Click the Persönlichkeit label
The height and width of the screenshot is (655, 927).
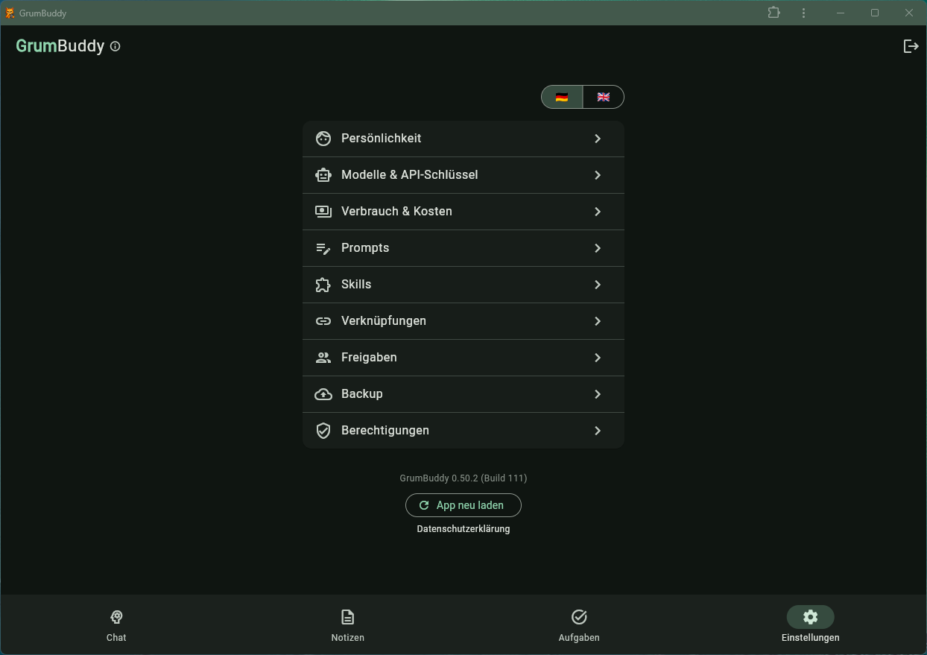(382, 139)
